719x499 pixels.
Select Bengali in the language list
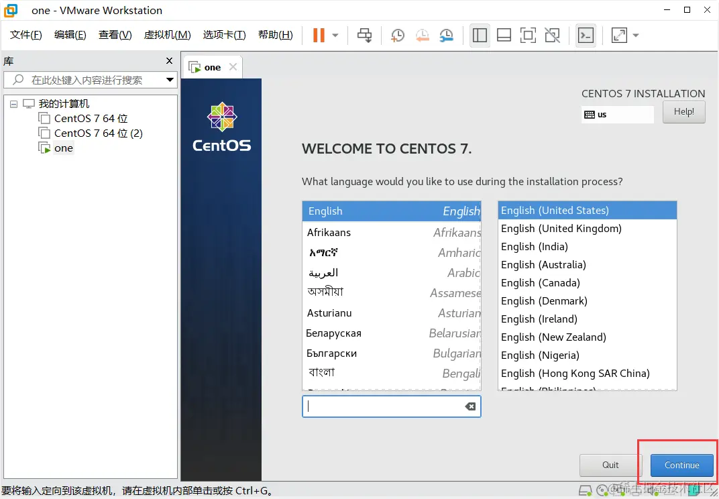(392, 374)
